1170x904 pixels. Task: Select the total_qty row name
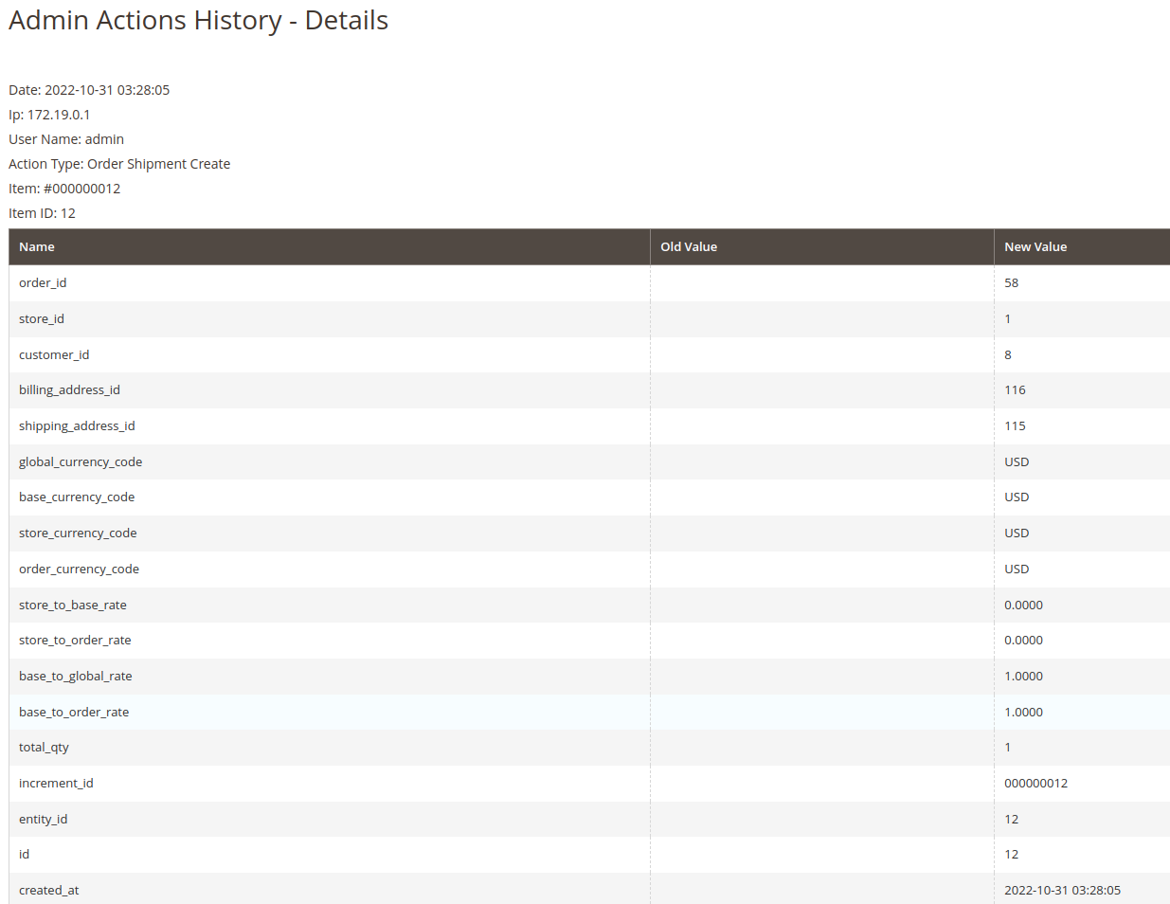[x=44, y=747]
